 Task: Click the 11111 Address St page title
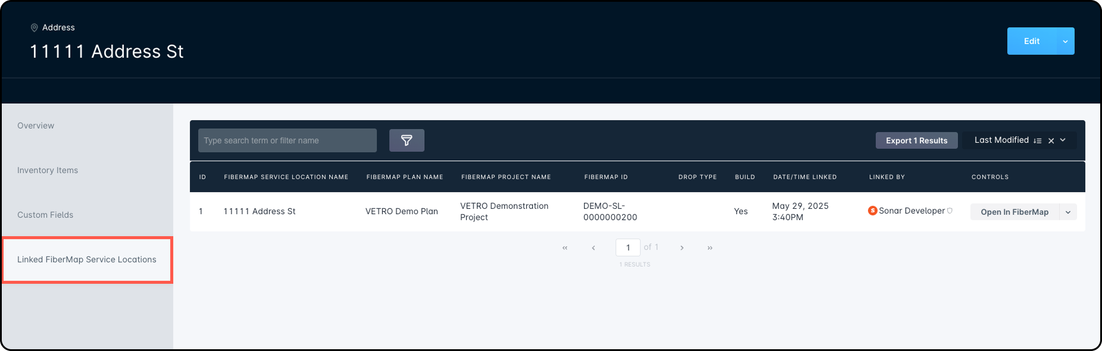[107, 52]
